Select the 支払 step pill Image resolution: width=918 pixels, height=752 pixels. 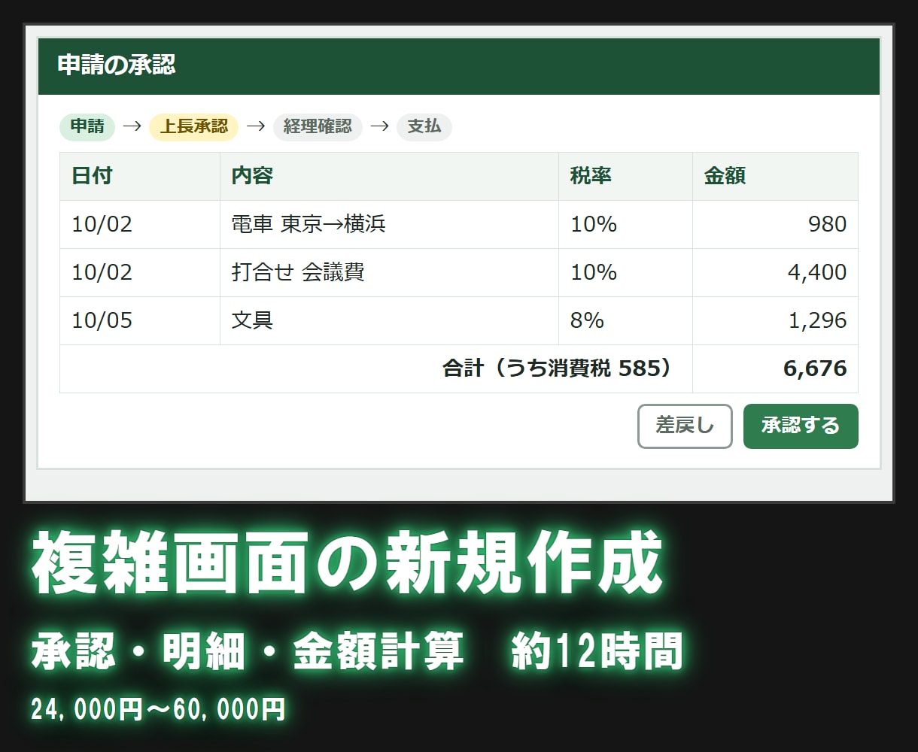pyautogui.click(x=424, y=127)
